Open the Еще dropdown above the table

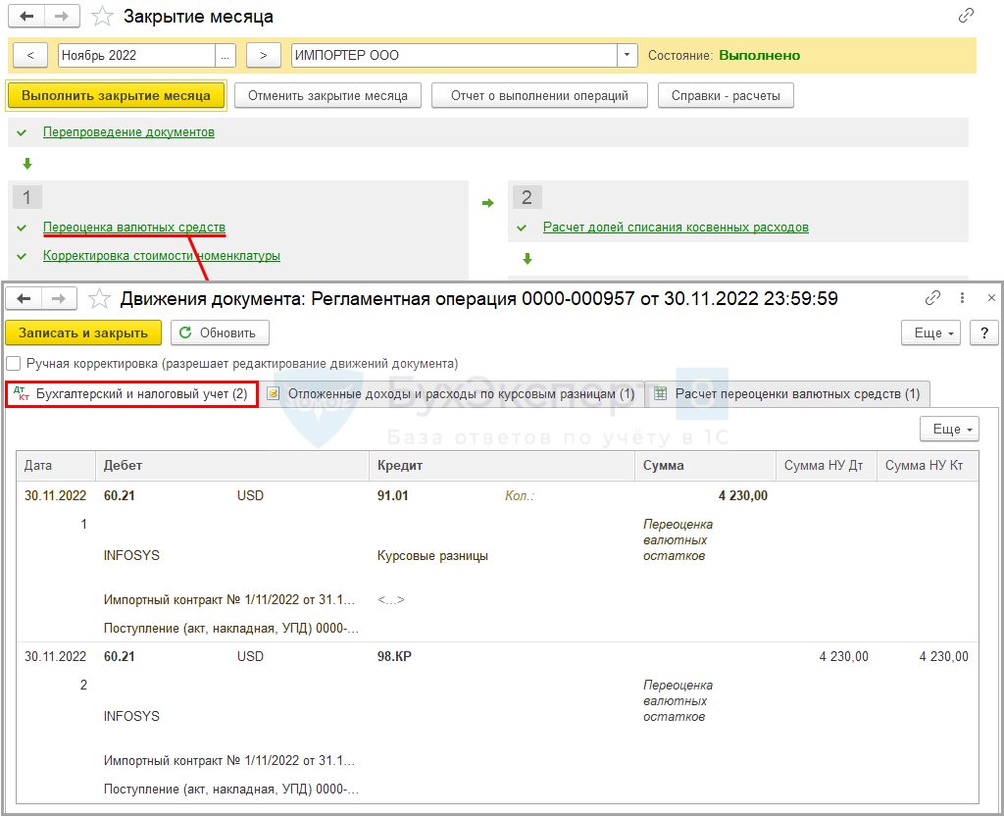pyautogui.click(x=948, y=429)
